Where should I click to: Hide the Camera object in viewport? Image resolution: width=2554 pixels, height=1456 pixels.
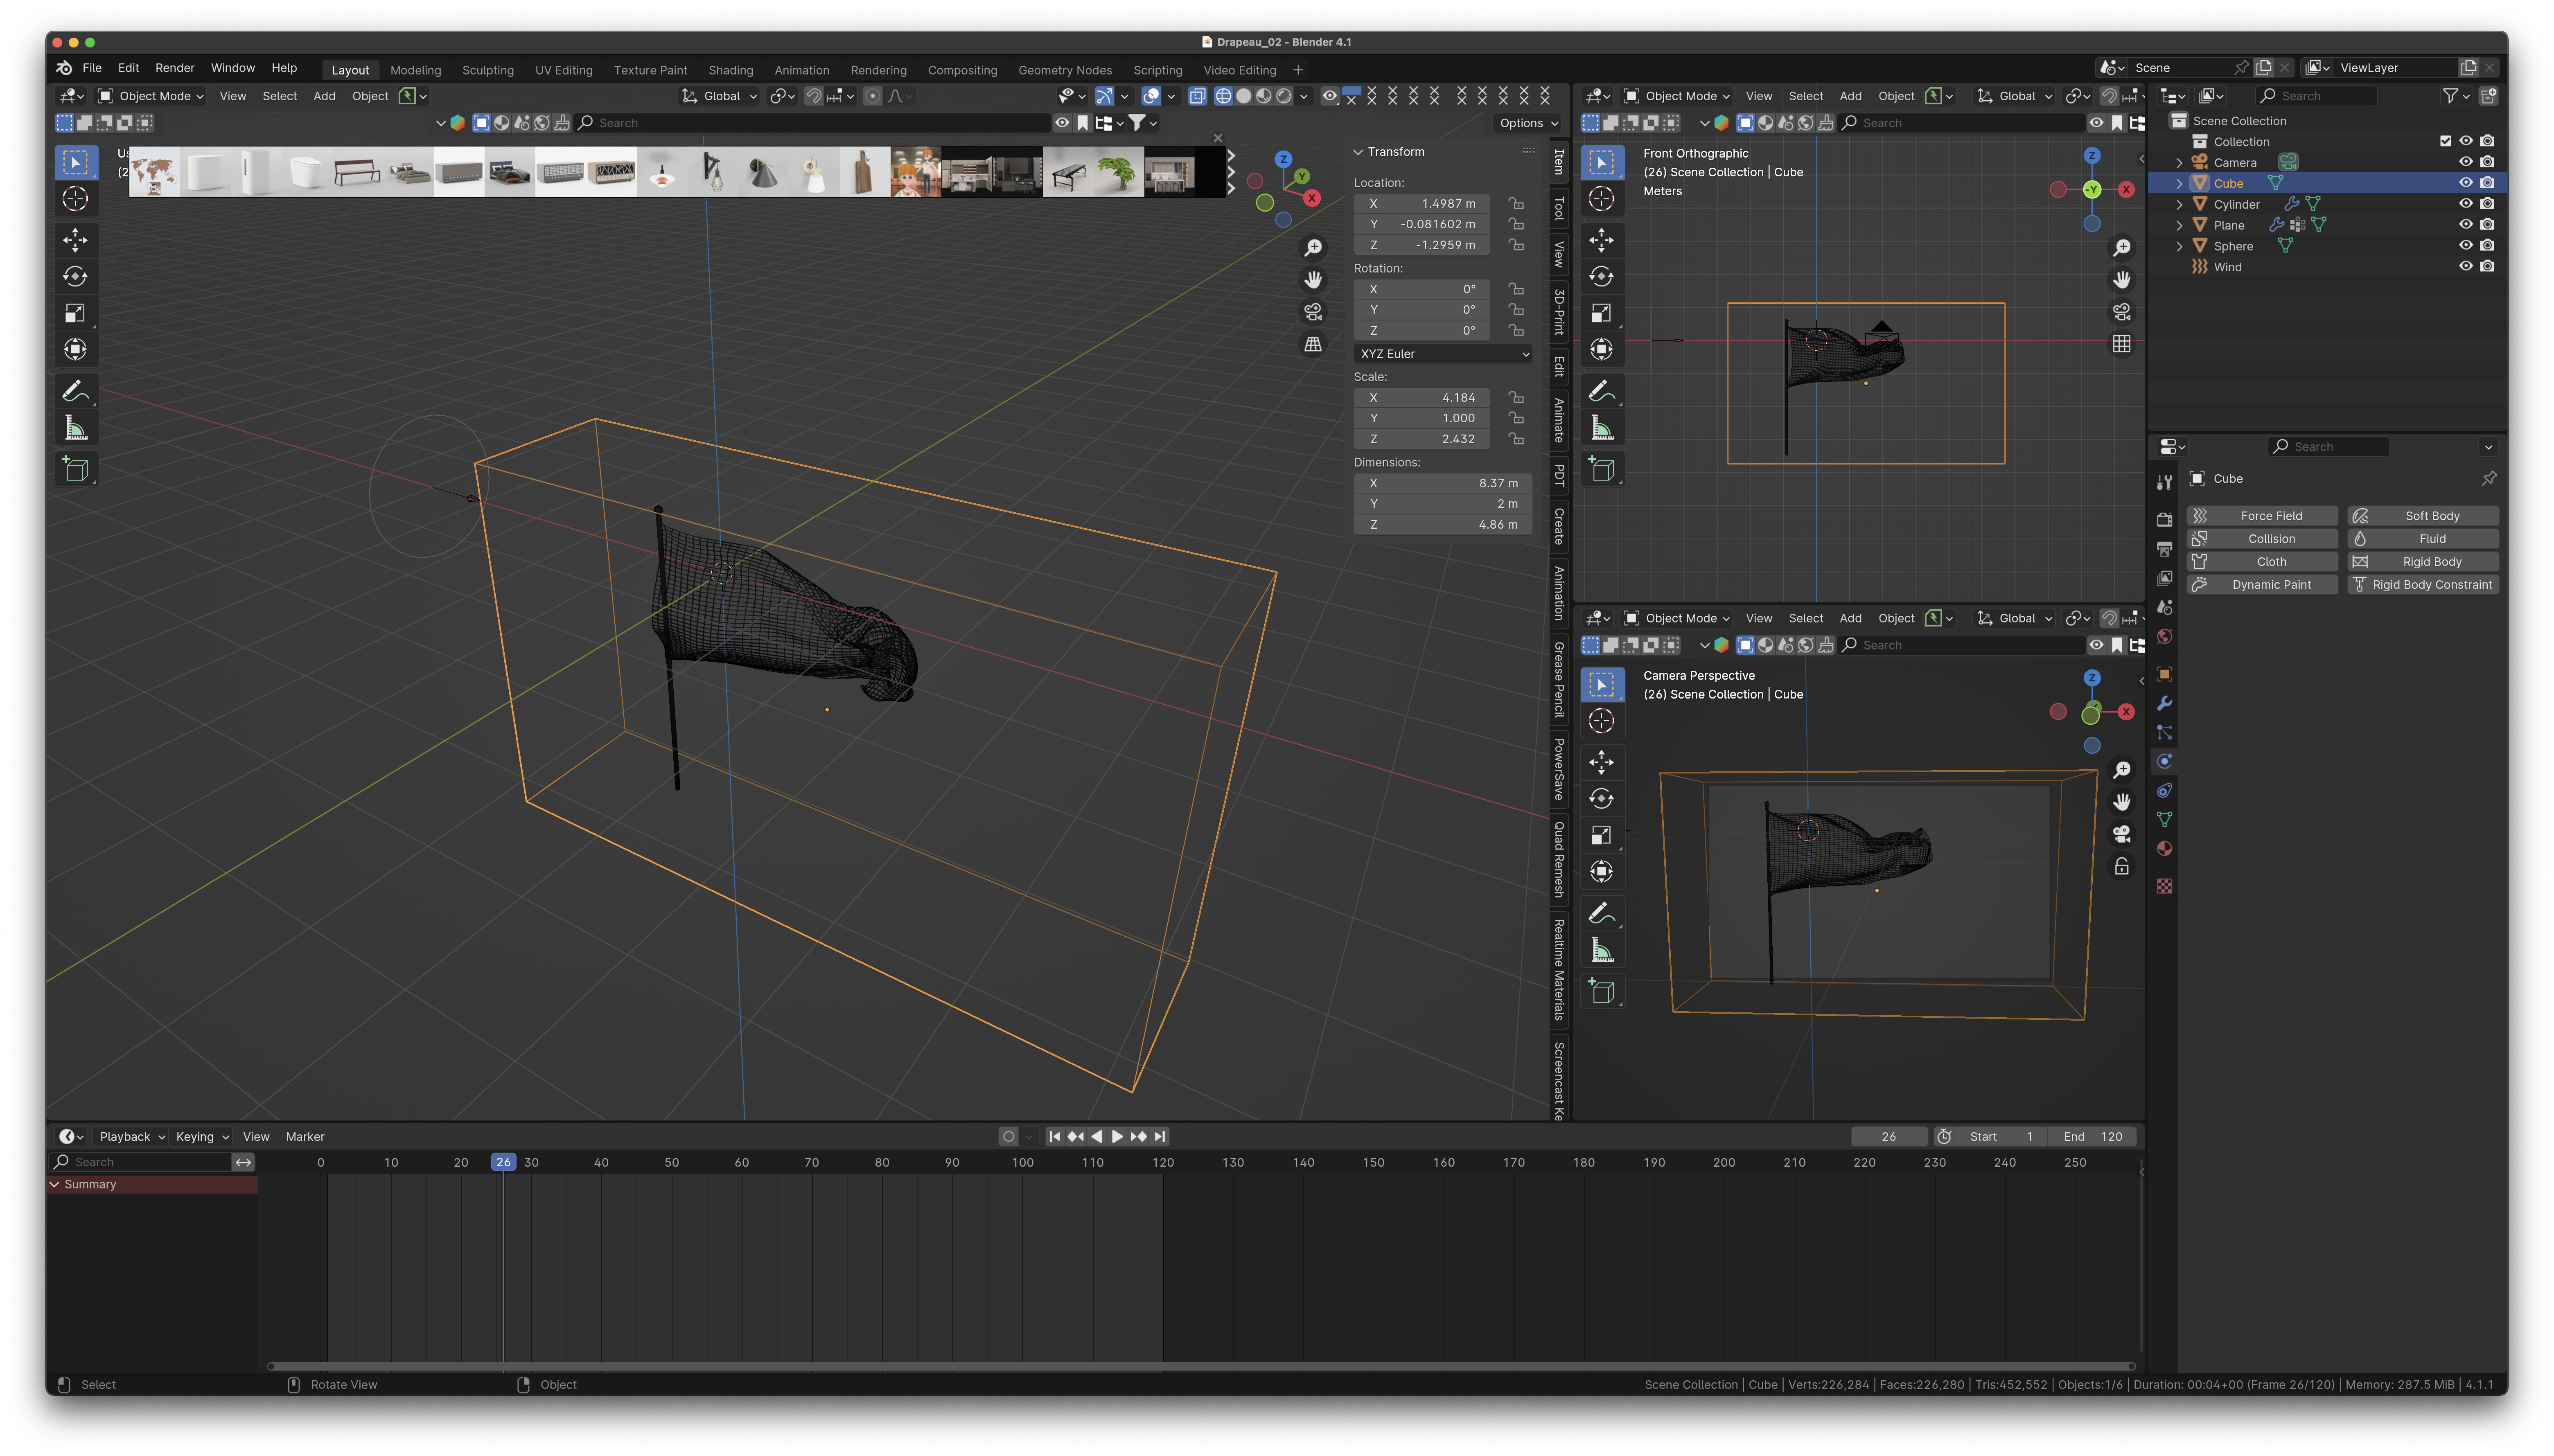[x=2466, y=162]
